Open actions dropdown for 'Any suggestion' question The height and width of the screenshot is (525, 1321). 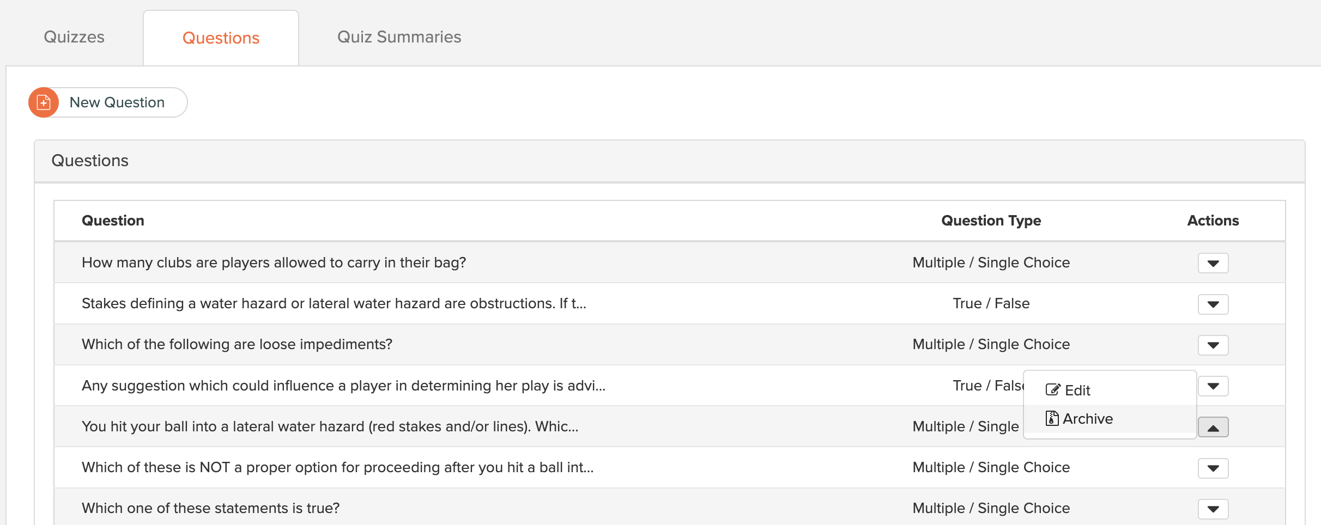click(x=1213, y=386)
